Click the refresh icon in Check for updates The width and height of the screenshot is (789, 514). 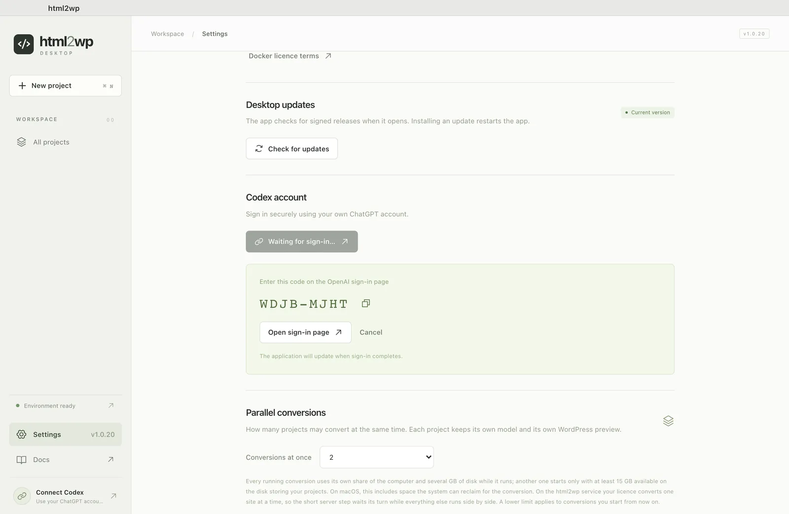(259, 148)
